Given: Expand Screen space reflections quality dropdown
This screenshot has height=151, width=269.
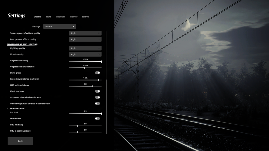Looking at the screenshot, I should pyautogui.click(x=85, y=33).
